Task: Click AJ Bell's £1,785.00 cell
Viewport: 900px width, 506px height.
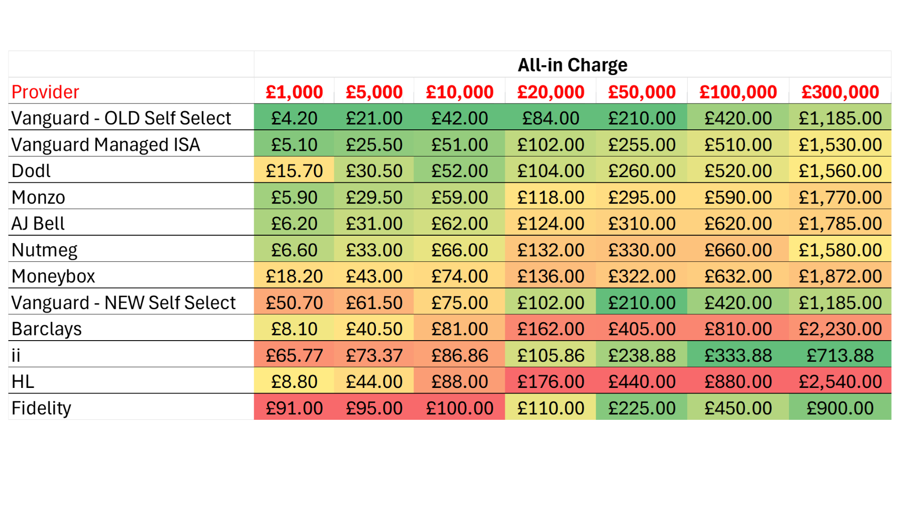Action: tap(840, 223)
